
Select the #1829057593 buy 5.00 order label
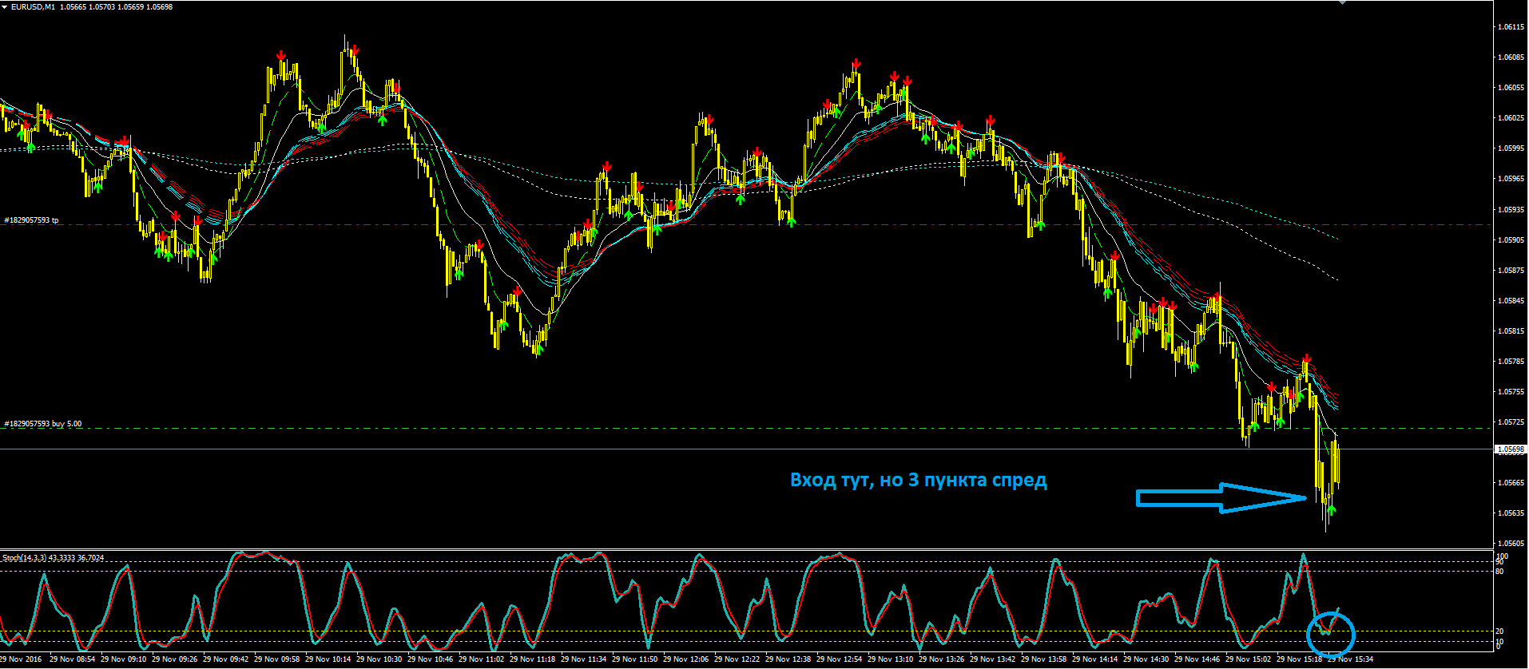point(43,424)
